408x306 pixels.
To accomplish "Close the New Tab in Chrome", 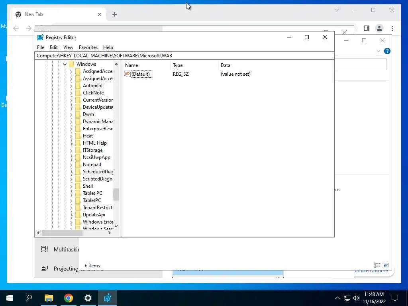I will click(99, 14).
